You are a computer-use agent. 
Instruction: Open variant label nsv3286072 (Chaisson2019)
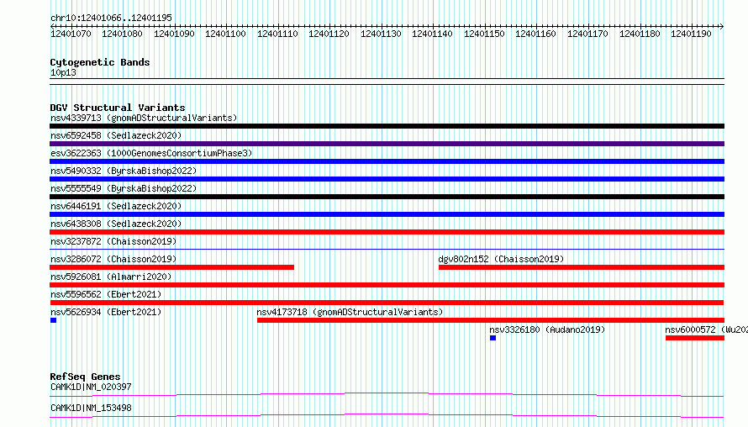click(113, 259)
